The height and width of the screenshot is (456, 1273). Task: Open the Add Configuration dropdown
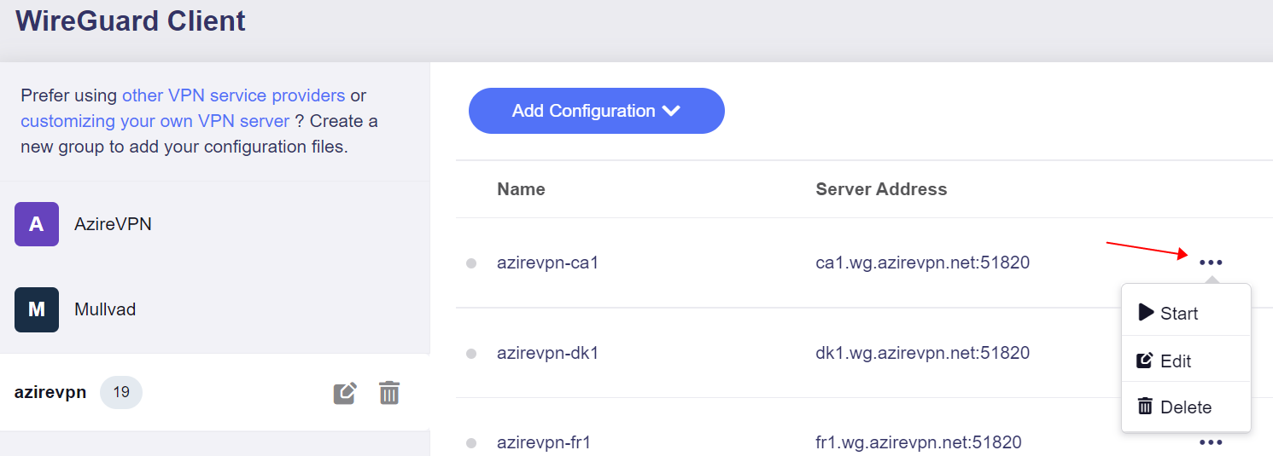tap(596, 111)
